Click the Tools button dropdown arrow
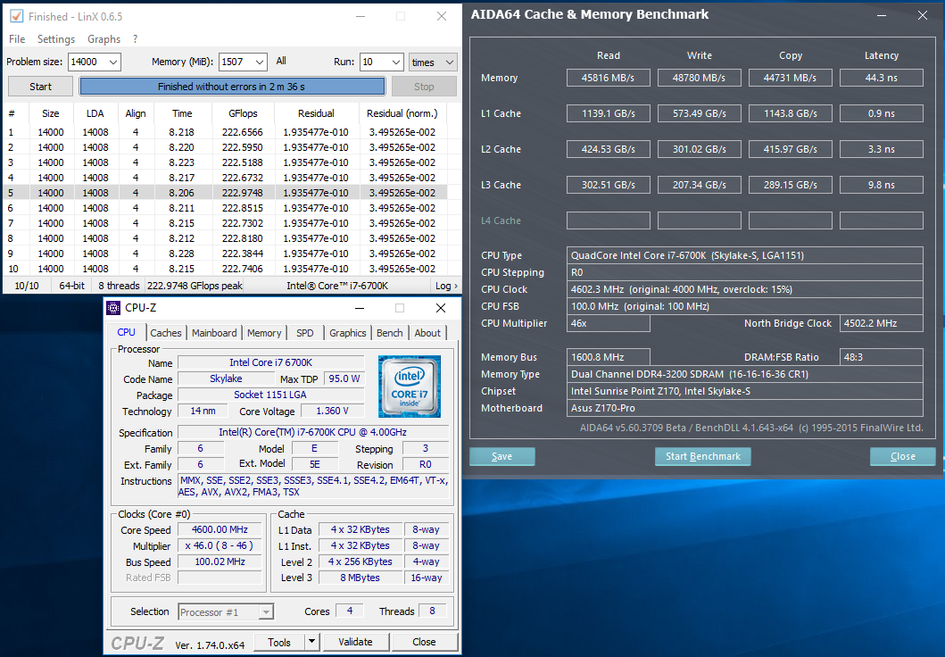This screenshot has height=657, width=945. (x=311, y=642)
